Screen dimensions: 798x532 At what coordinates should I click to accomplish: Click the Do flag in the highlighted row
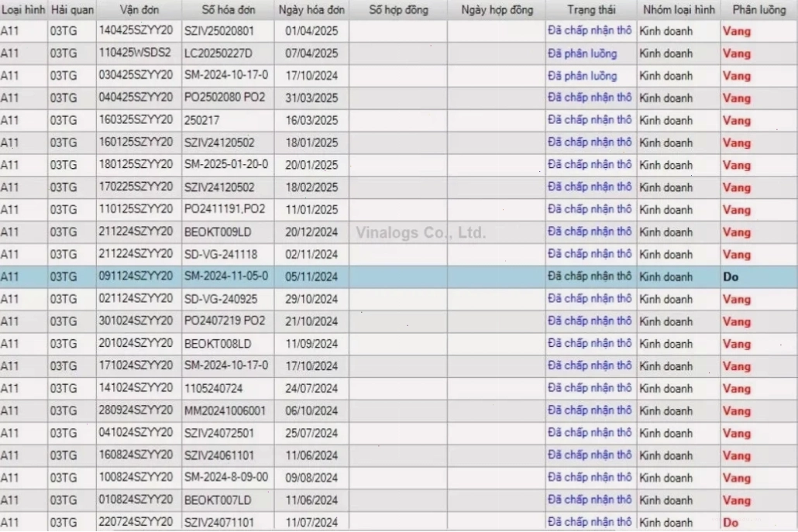731,276
